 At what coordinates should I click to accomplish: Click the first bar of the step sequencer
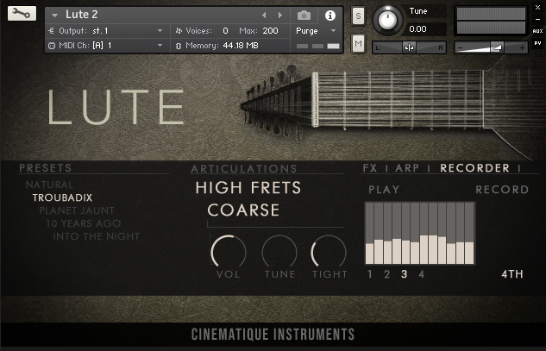tap(369, 234)
